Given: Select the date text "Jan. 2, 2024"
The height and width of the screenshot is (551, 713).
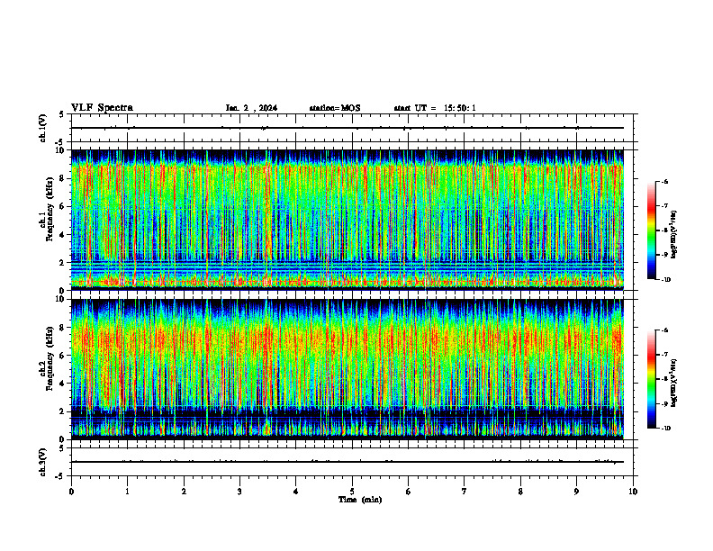Looking at the screenshot, I should pos(251,108).
